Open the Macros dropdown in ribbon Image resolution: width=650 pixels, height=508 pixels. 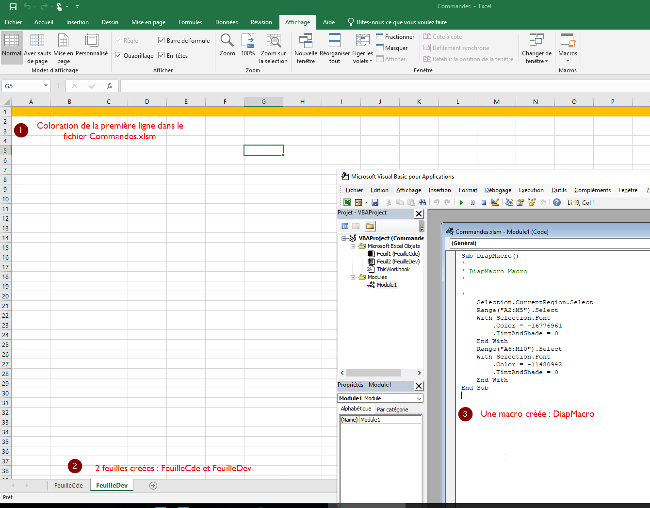(568, 61)
